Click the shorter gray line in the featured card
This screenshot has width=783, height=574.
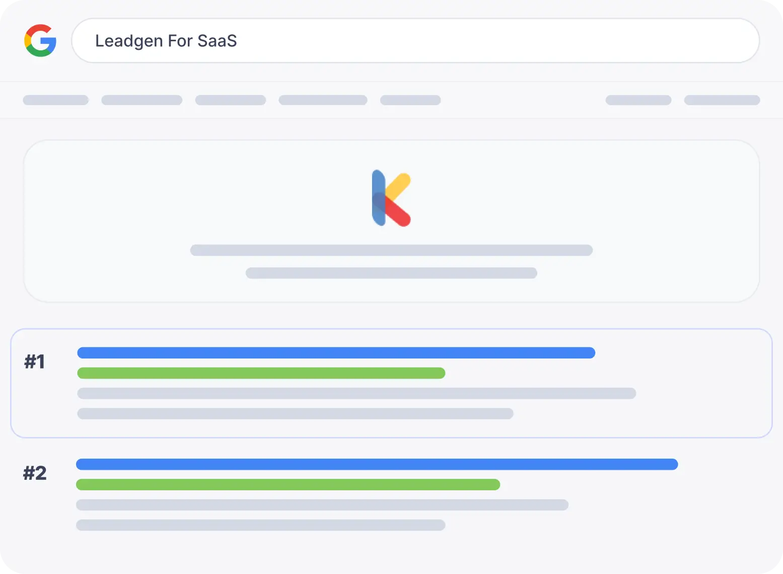pos(391,273)
